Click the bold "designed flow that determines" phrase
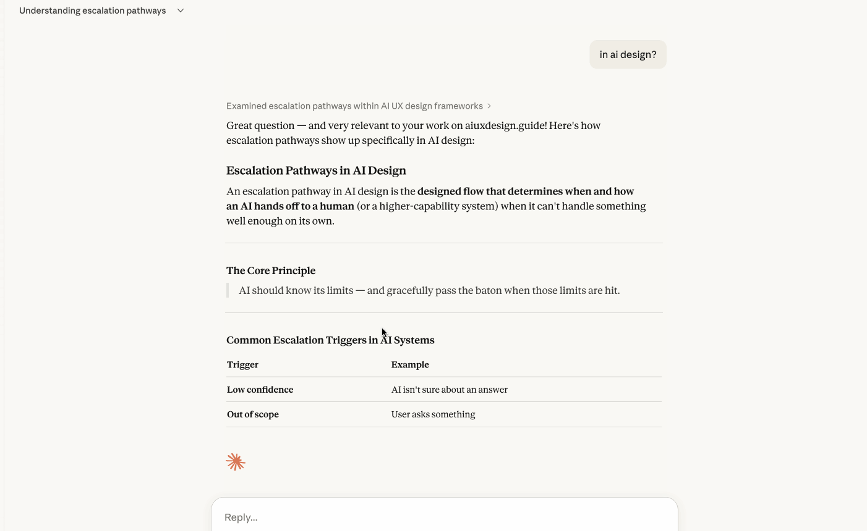 pos(490,191)
